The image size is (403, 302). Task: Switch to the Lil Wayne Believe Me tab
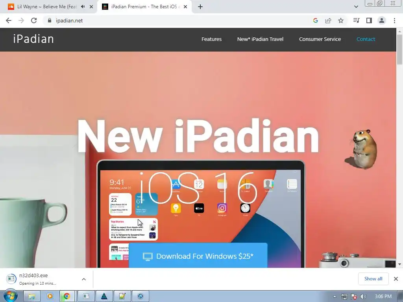pyautogui.click(x=46, y=7)
